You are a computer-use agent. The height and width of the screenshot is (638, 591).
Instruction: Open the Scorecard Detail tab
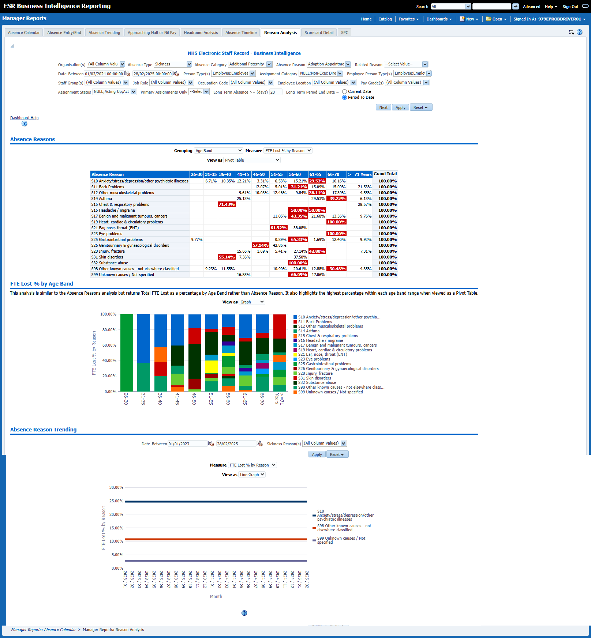coord(319,33)
